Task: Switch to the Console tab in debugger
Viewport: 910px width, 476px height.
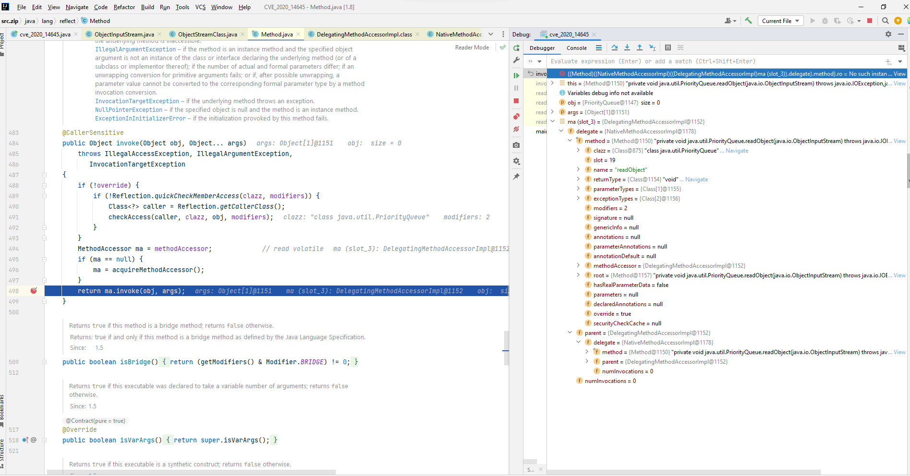Action: (576, 48)
